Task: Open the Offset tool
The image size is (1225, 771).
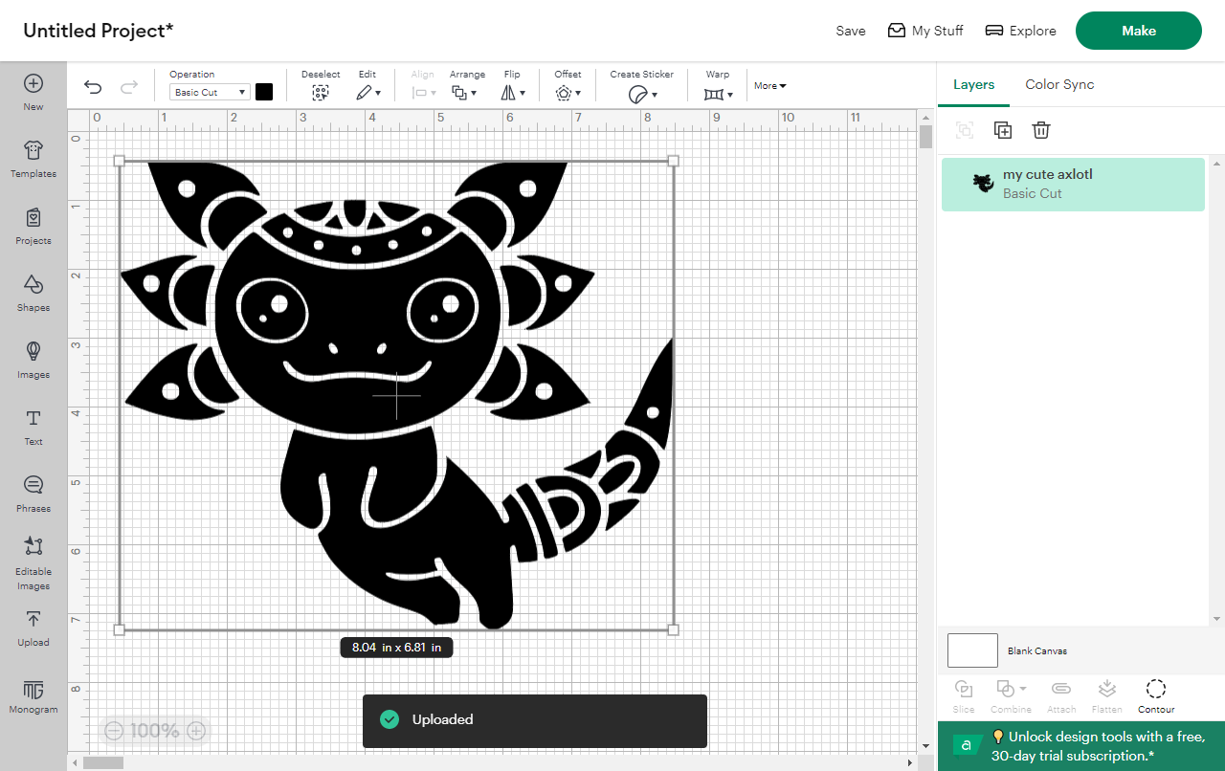Action: 567,92
